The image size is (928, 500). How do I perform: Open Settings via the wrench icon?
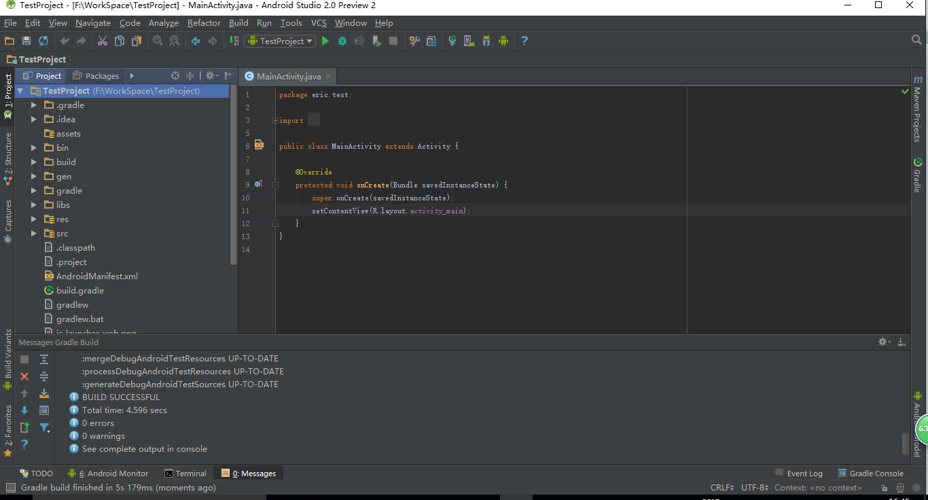pos(414,41)
